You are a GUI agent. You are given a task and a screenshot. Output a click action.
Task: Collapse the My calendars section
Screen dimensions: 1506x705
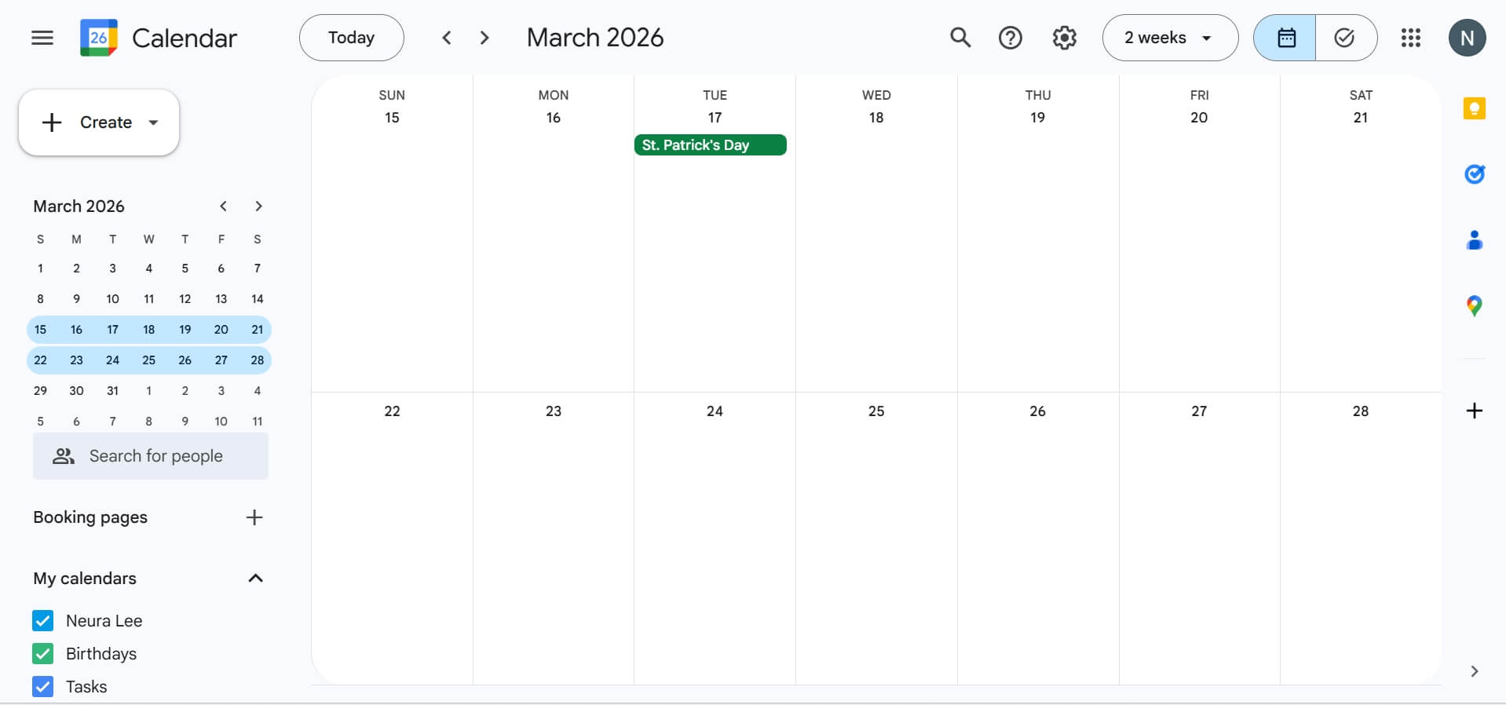[254, 579]
